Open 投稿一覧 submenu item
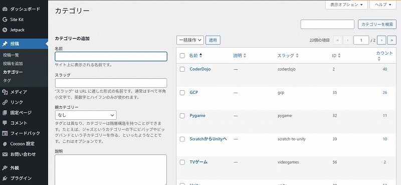Image resolution: width=401 pixels, height=185 pixels. click(x=11, y=55)
